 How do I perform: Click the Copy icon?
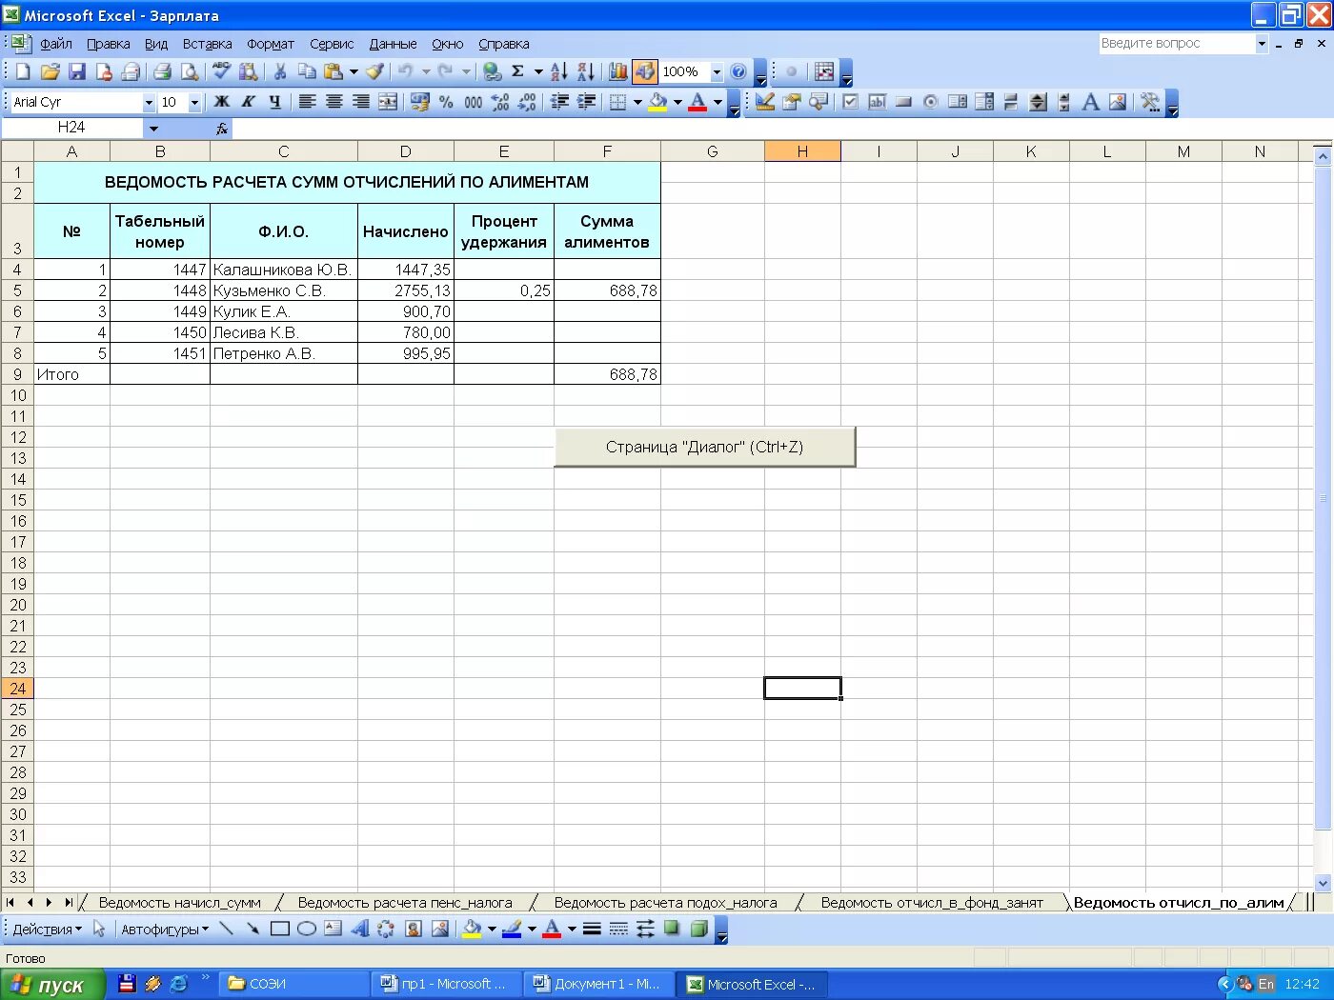point(307,71)
